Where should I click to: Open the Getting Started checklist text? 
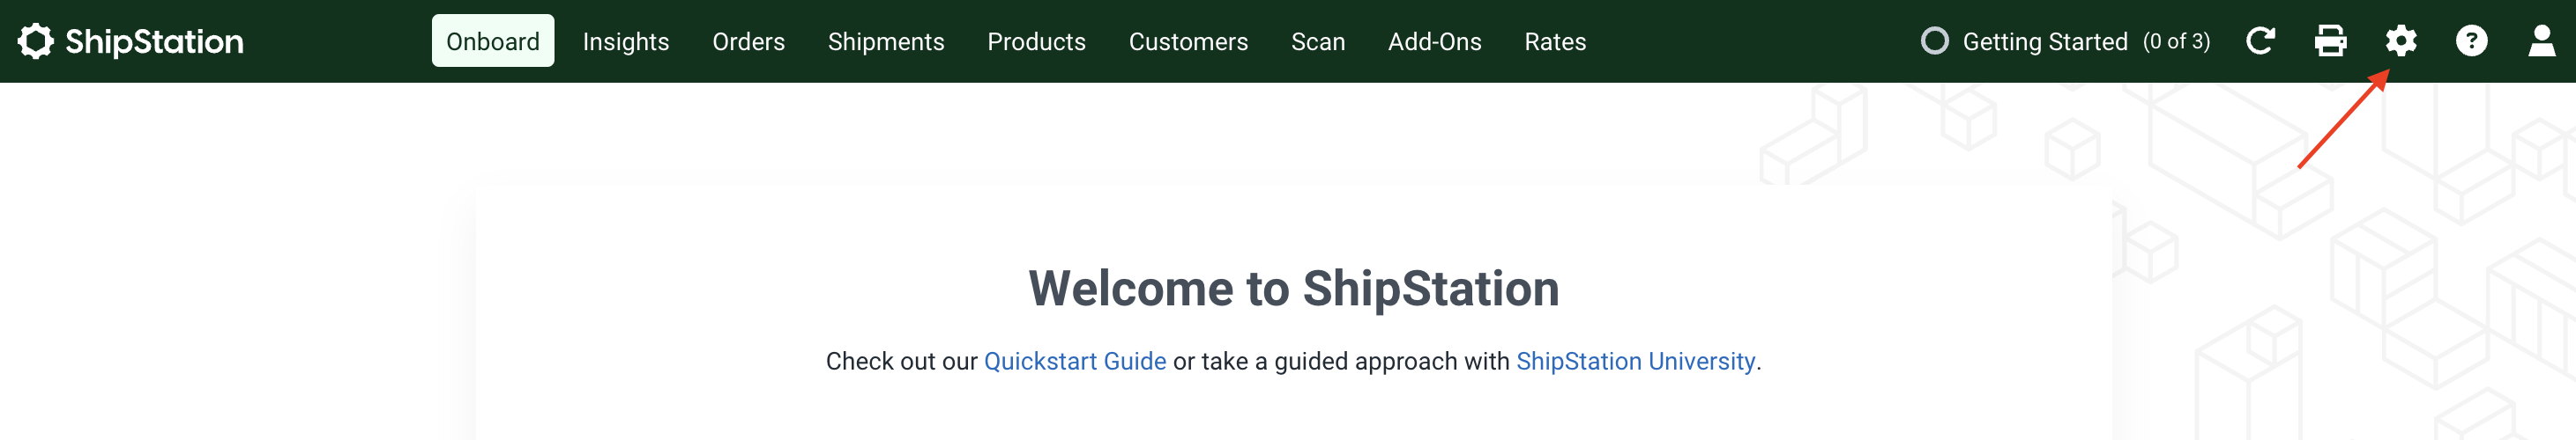click(x=2045, y=40)
